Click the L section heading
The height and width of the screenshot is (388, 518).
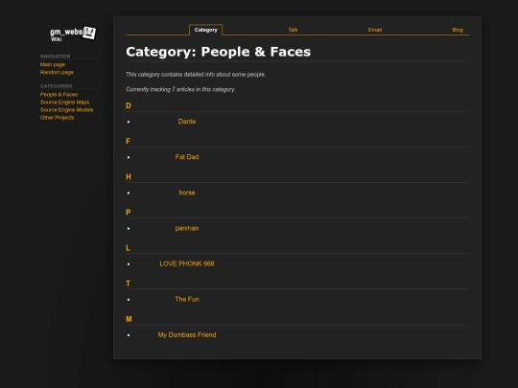coord(129,248)
